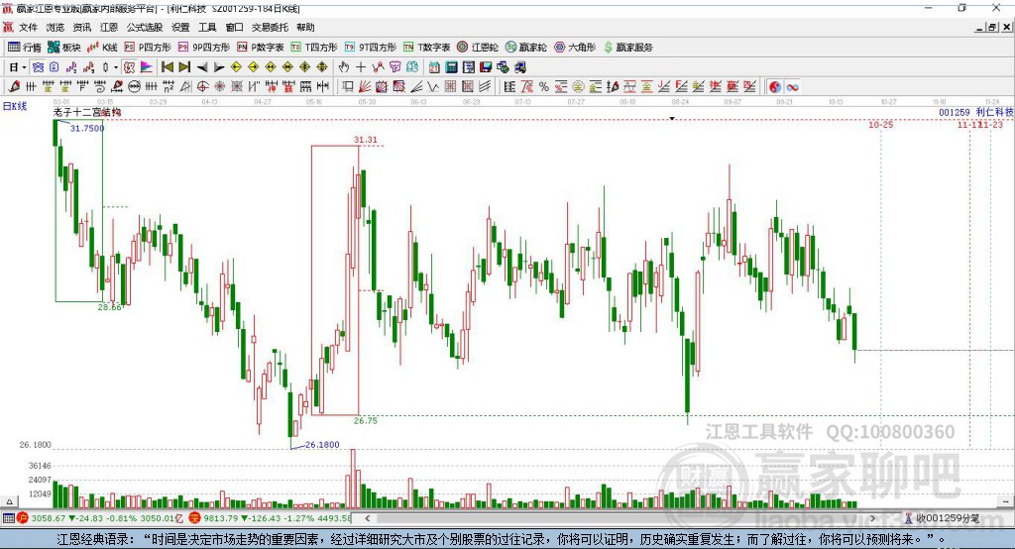The image size is (1015, 549).
Task: Click the 老子十二宫结构 chart label
Action: tap(87, 112)
